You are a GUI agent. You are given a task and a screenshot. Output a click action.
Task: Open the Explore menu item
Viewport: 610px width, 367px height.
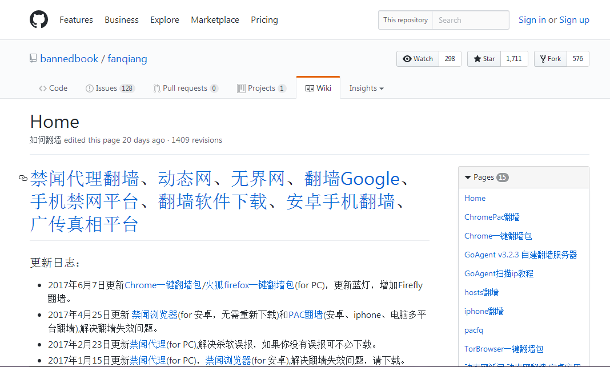click(164, 20)
